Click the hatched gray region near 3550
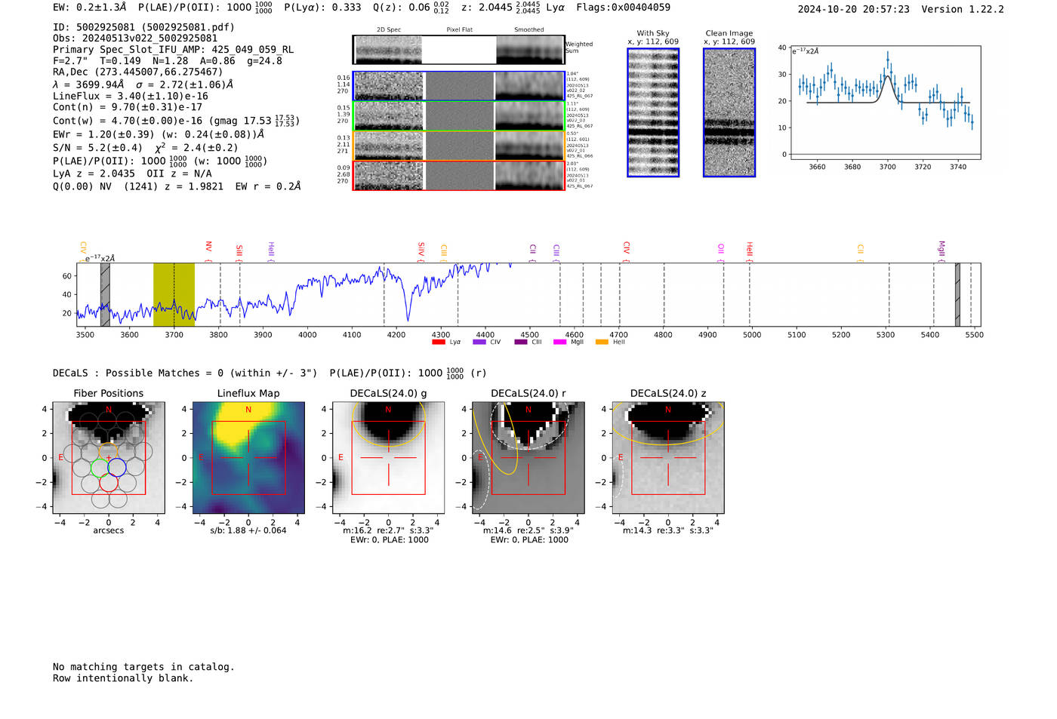 pyautogui.click(x=105, y=294)
